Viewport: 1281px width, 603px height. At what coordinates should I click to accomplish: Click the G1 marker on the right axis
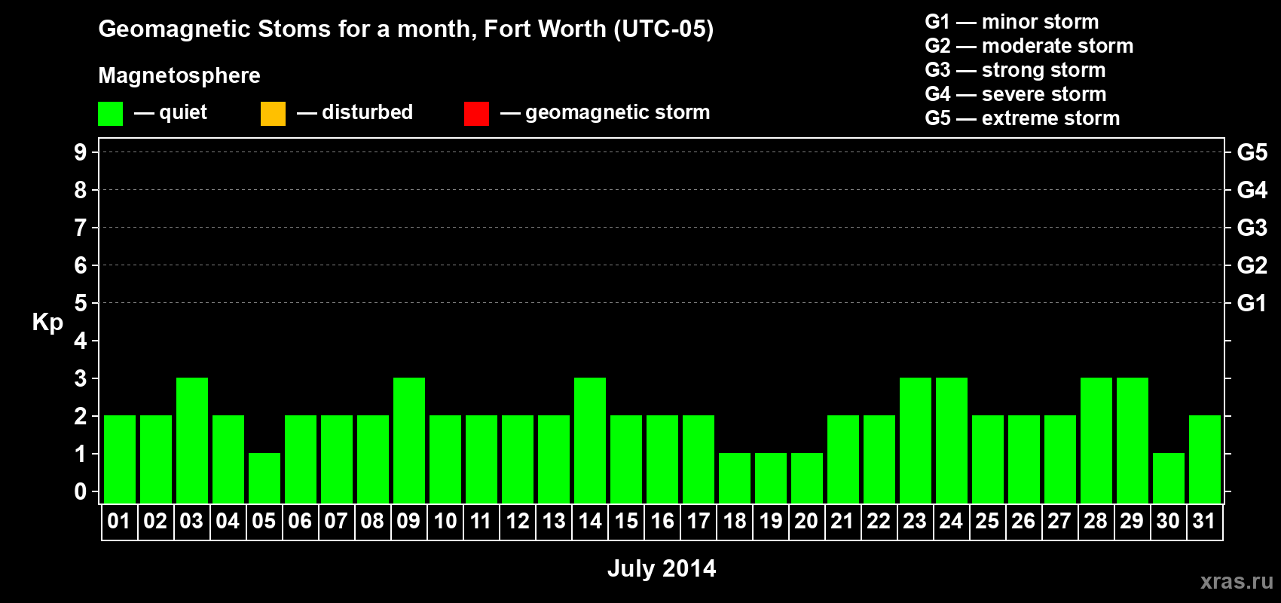coord(1252,303)
